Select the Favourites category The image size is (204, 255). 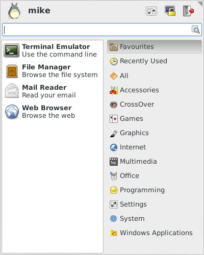click(155, 47)
